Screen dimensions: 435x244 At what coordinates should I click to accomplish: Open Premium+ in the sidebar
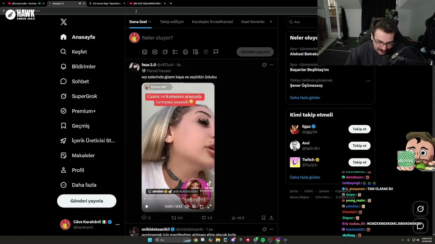(78, 111)
